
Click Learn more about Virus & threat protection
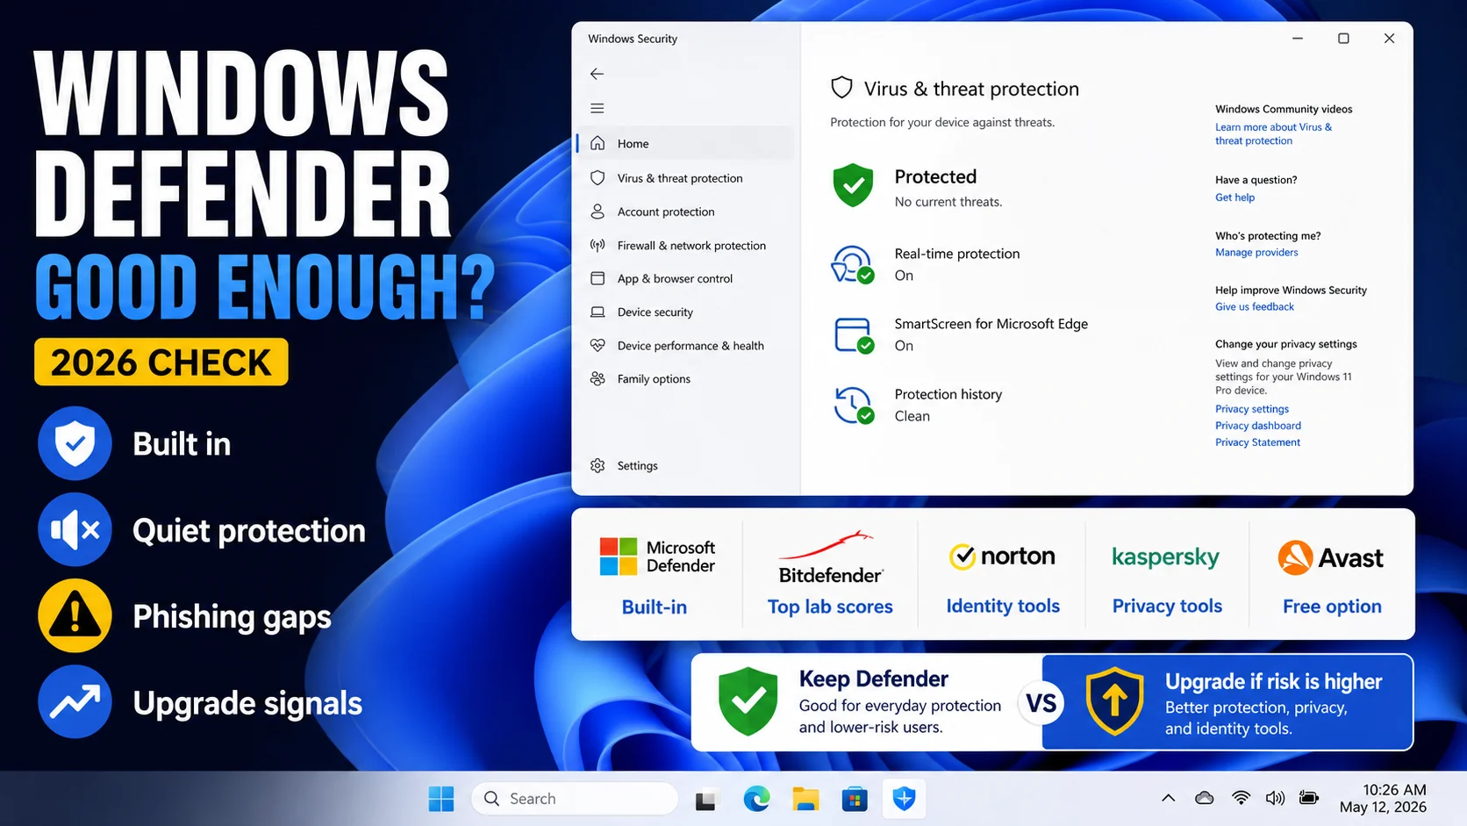coord(1273,133)
